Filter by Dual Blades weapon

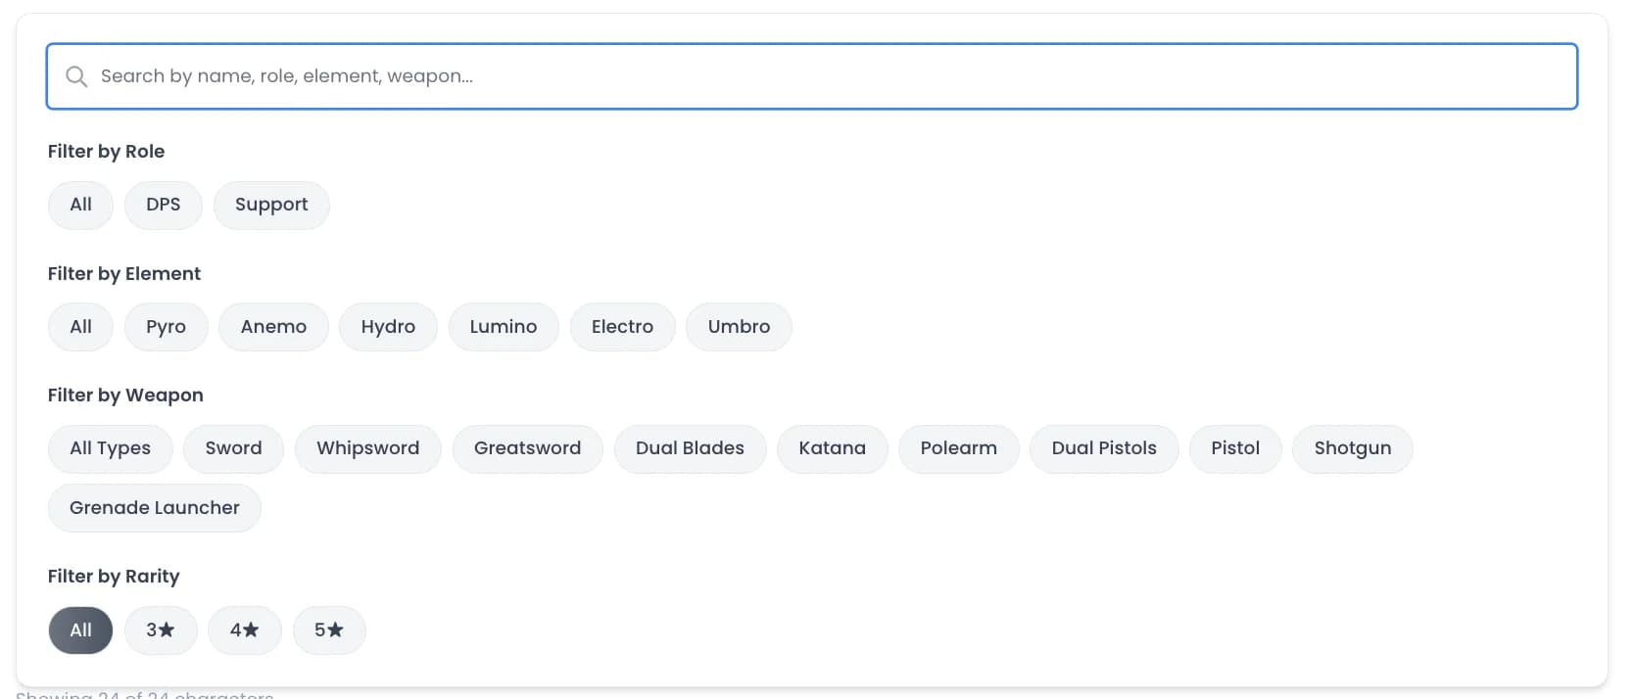690,448
